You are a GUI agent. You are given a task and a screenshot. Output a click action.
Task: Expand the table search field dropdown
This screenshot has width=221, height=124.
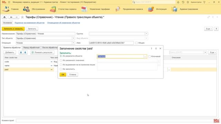point(205,52)
